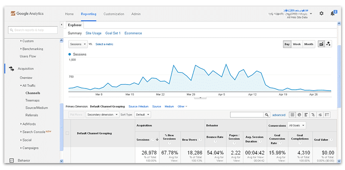The width and height of the screenshot is (345, 170).
Task: Switch to the Site Usage view
Action: [94, 33]
